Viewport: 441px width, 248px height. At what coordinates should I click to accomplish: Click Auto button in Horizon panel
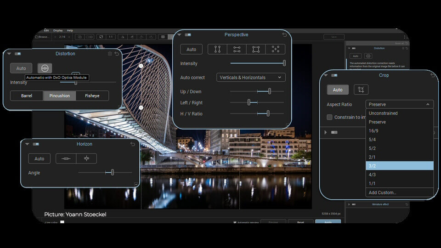point(40,158)
